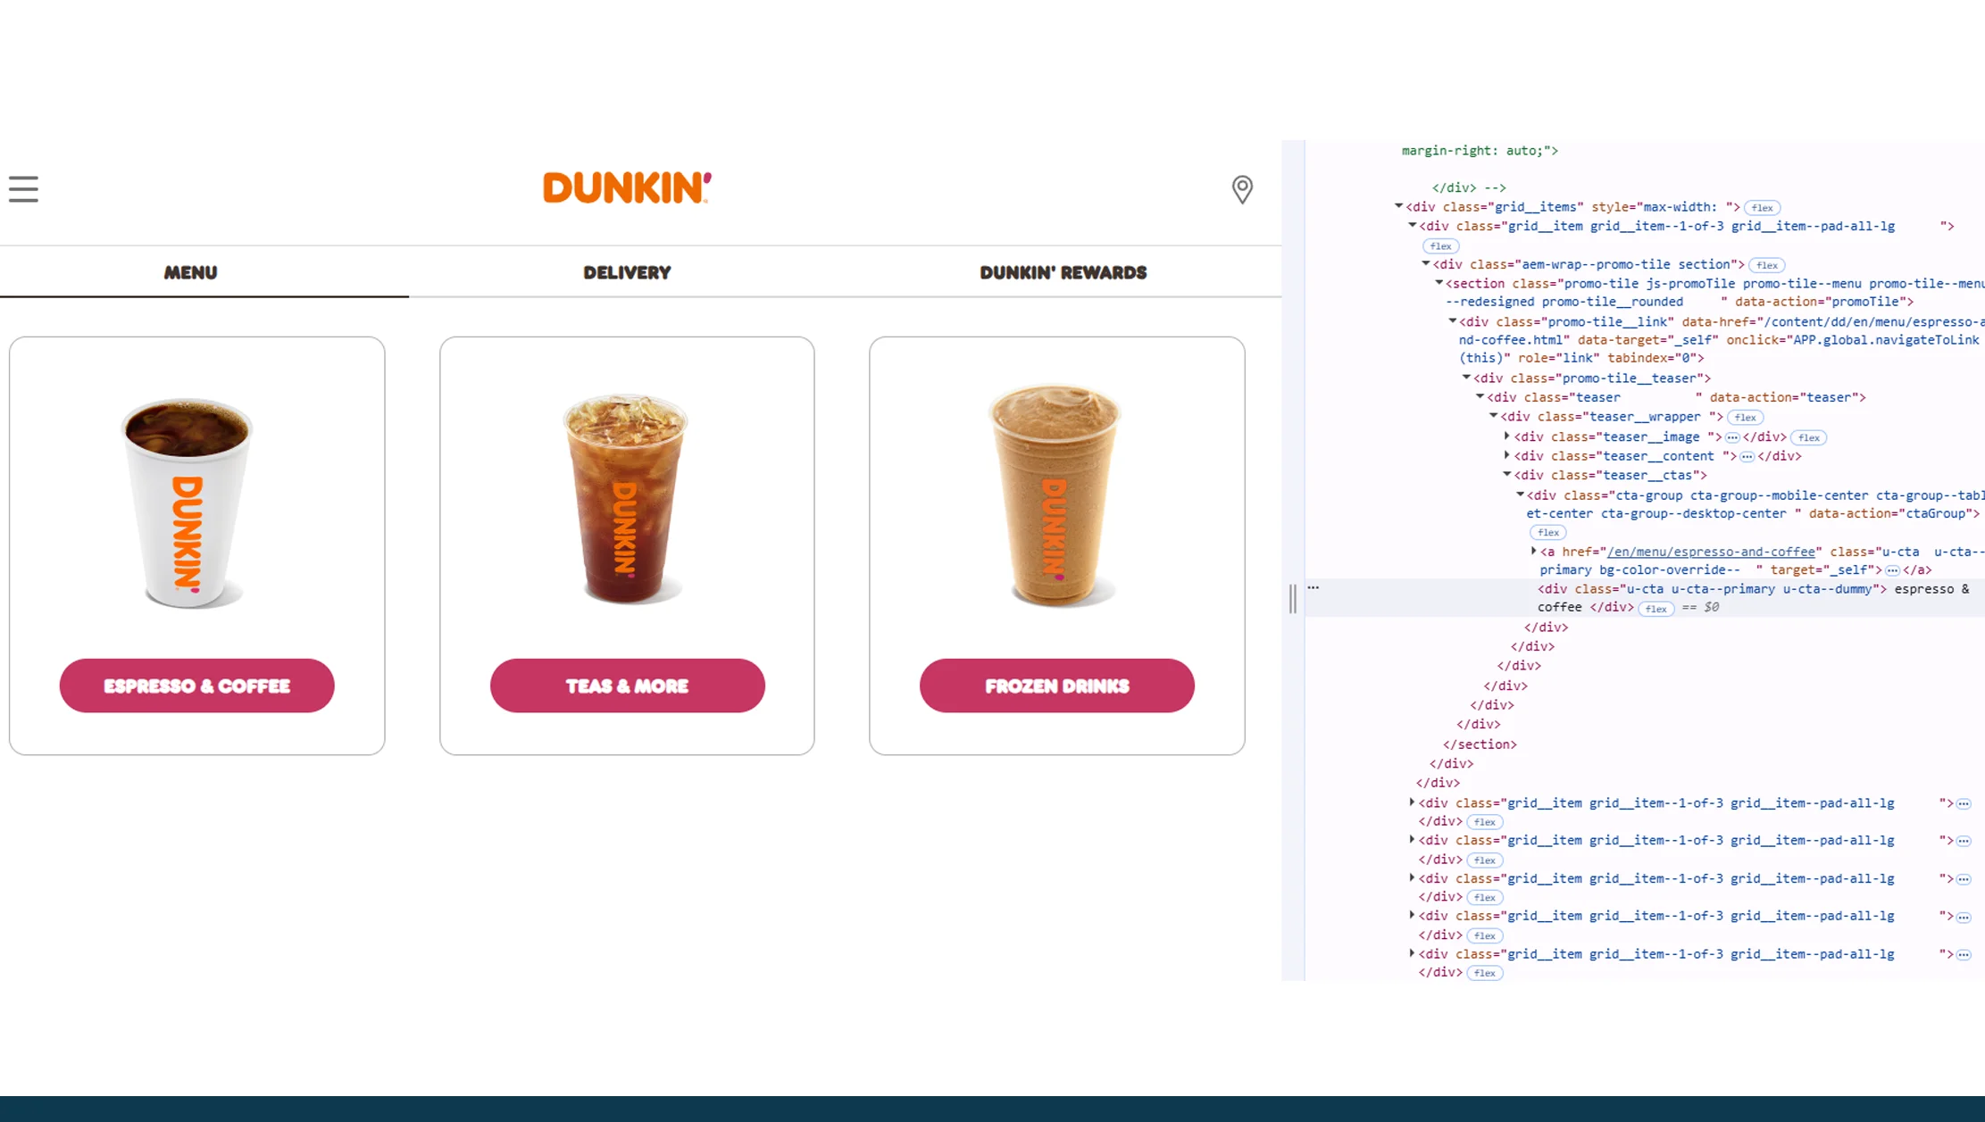Toggle flex badge beside grid__items div
Screen dimensions: 1985x1122
(x=1762, y=208)
